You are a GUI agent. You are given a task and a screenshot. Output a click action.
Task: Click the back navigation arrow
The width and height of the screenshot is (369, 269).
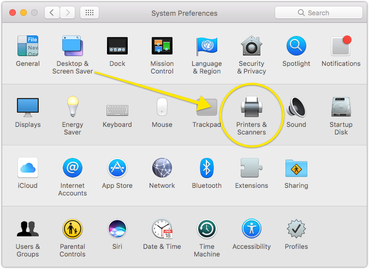coord(52,13)
